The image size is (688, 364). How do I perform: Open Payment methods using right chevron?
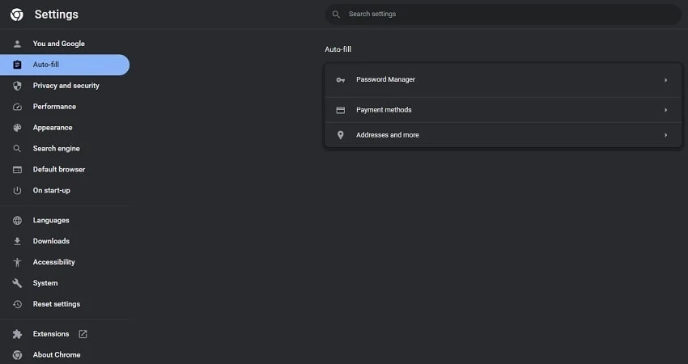point(665,110)
